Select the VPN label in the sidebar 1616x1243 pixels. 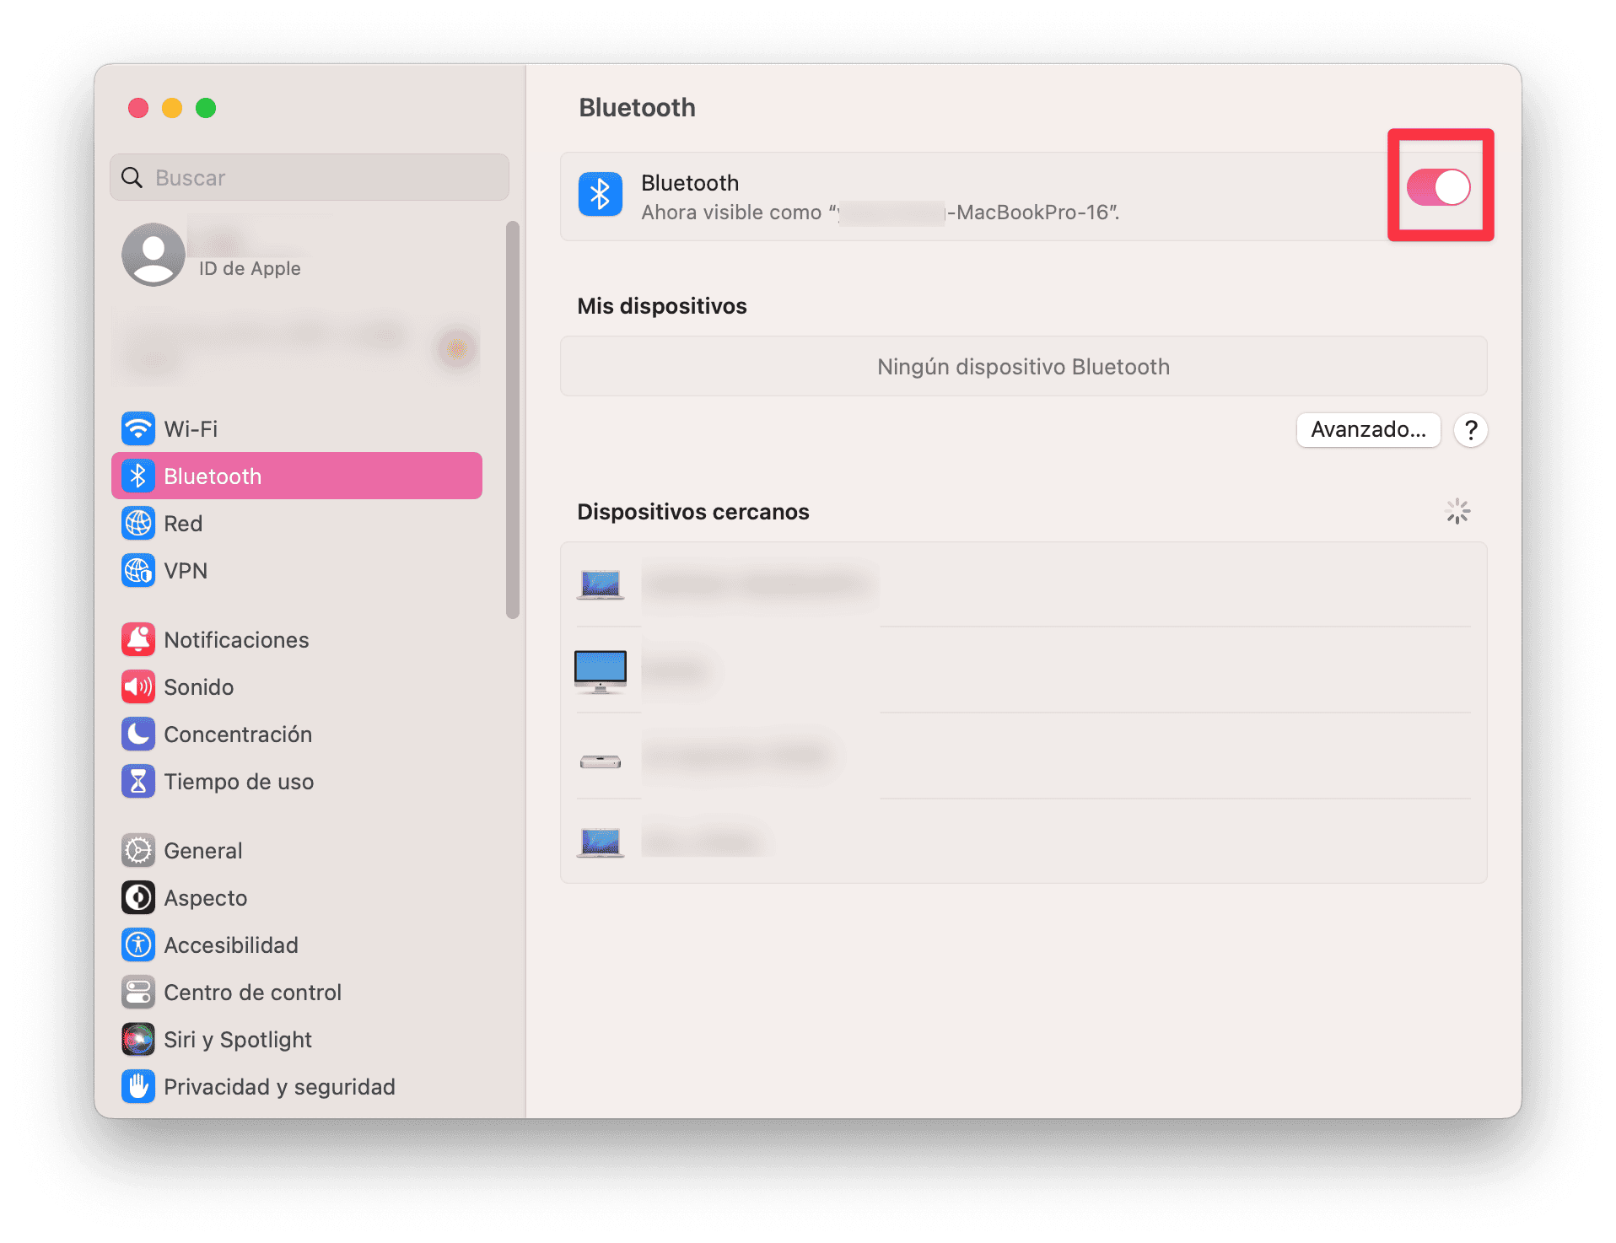tap(186, 570)
